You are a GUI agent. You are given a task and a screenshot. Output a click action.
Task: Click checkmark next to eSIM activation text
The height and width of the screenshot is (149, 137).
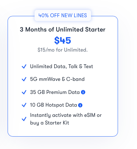point(24,119)
